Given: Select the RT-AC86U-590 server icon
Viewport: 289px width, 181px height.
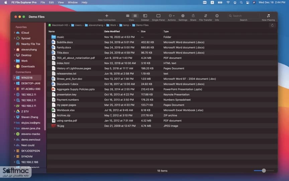Looking at the screenshot, I should click(18, 89).
